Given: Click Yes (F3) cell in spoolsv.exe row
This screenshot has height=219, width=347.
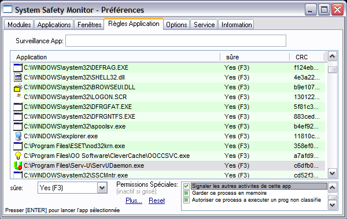Looking at the screenshot, I should [x=237, y=126].
